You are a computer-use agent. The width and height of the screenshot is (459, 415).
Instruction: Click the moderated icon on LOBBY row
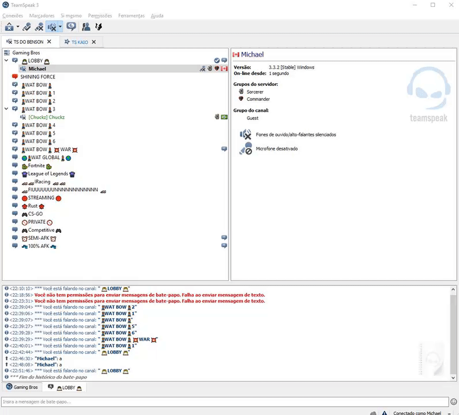pos(224,60)
